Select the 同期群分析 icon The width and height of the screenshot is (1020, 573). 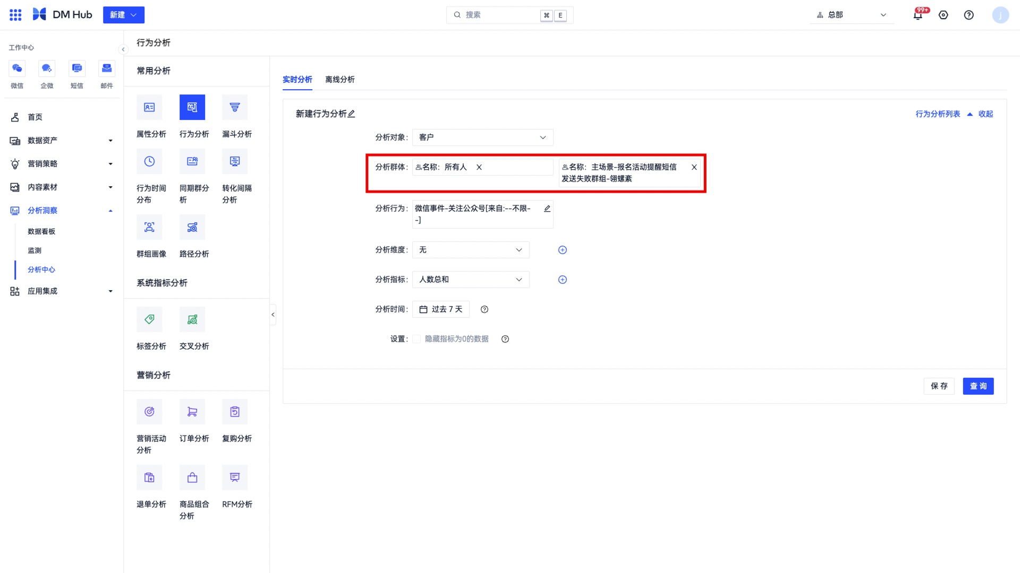(x=192, y=161)
